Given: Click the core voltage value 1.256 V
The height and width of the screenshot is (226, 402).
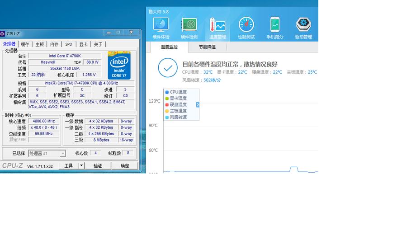Looking at the screenshot, I should point(89,75).
